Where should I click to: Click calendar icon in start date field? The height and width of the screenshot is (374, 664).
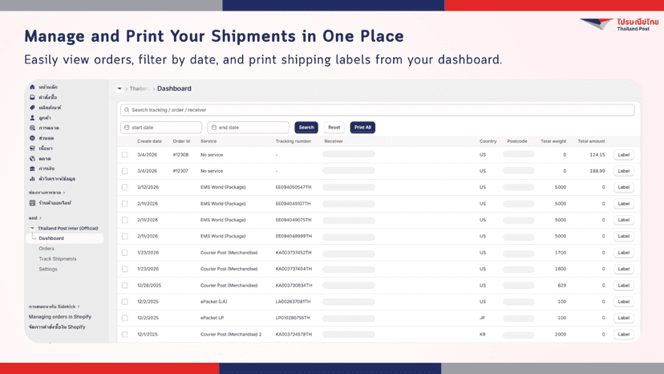(x=127, y=128)
